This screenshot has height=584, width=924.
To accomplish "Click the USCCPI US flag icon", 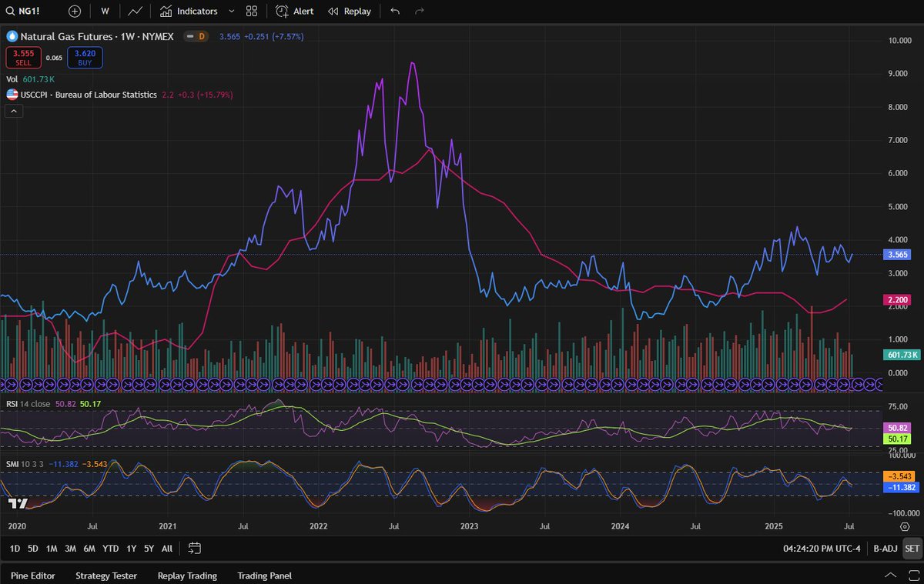I will [x=12, y=95].
